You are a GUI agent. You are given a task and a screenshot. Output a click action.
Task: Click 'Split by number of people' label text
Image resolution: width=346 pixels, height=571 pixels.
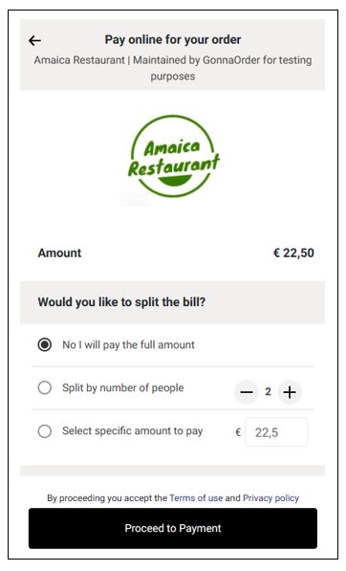click(123, 387)
